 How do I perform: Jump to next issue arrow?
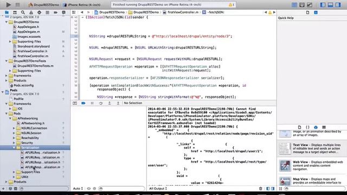(274, 12)
